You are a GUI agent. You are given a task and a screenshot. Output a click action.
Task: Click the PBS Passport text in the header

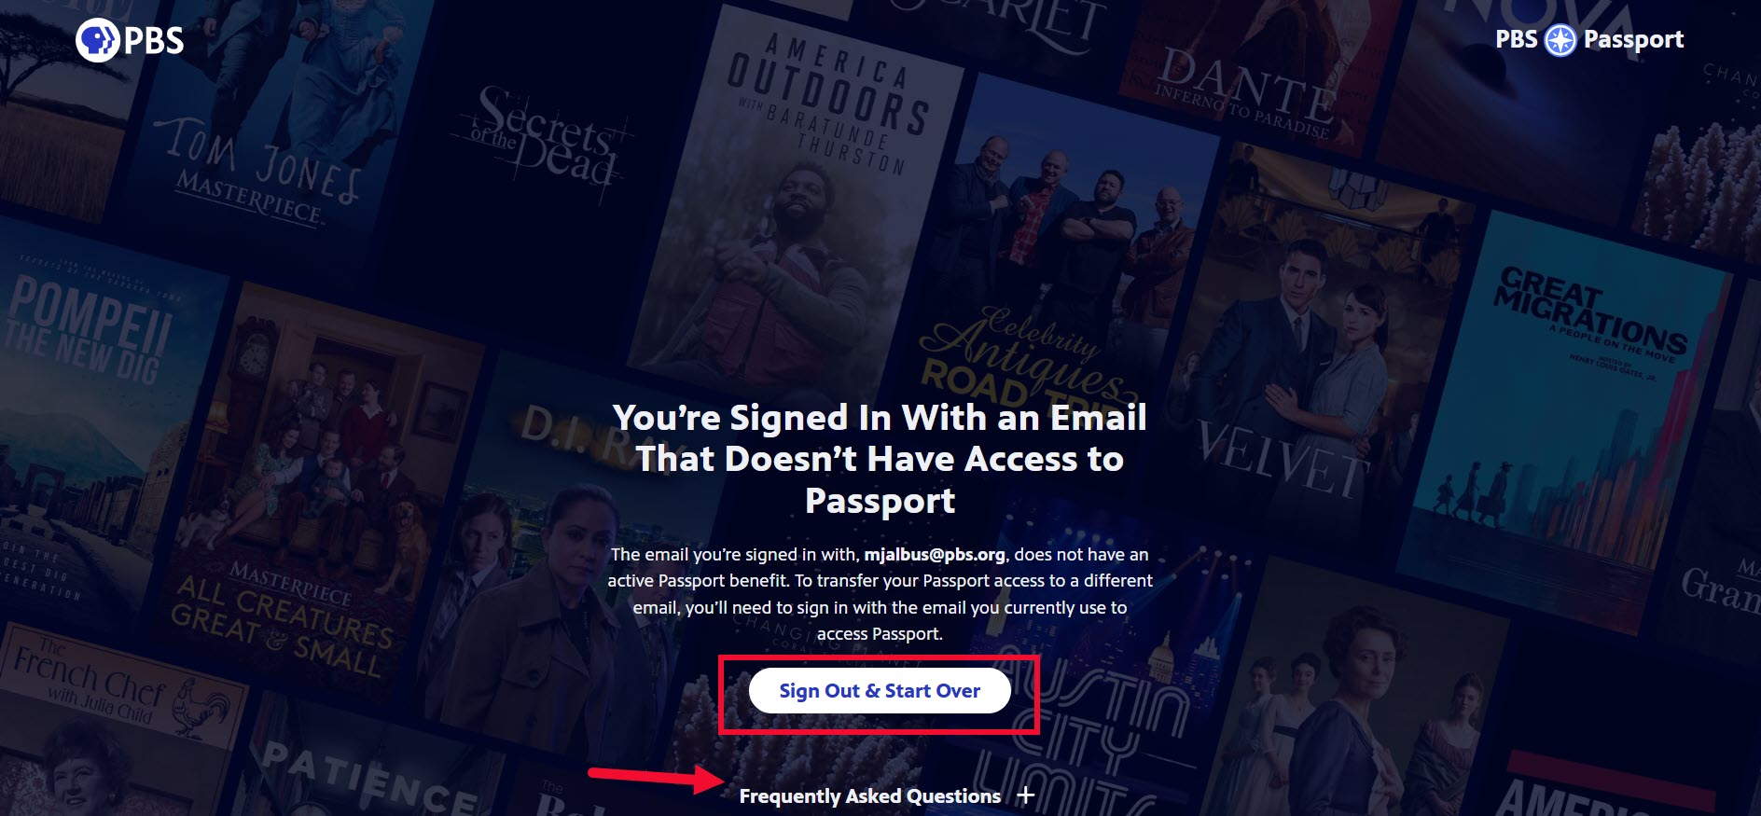[x=1589, y=40]
